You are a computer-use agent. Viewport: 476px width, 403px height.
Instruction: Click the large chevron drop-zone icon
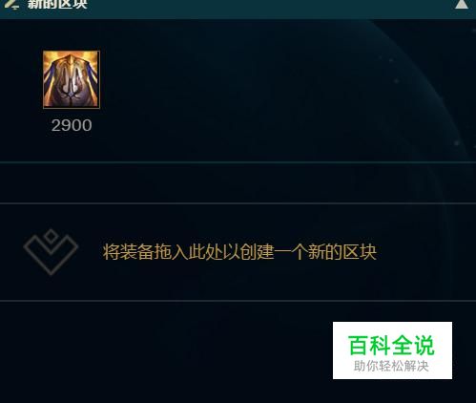(x=51, y=252)
